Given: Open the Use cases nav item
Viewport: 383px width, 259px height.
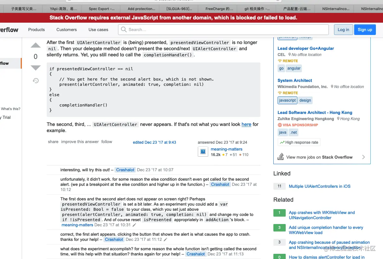Looking at the screenshot, I should click(x=98, y=29).
